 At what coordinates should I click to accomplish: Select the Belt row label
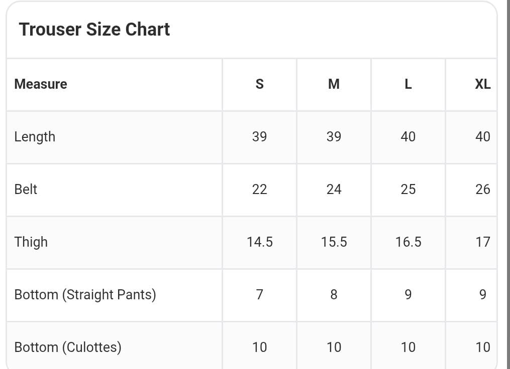tap(26, 190)
